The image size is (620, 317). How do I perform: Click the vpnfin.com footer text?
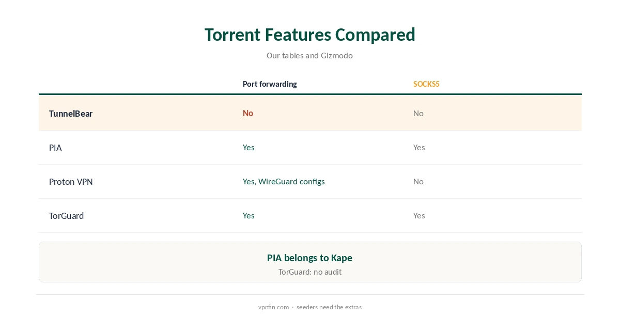pos(273,307)
